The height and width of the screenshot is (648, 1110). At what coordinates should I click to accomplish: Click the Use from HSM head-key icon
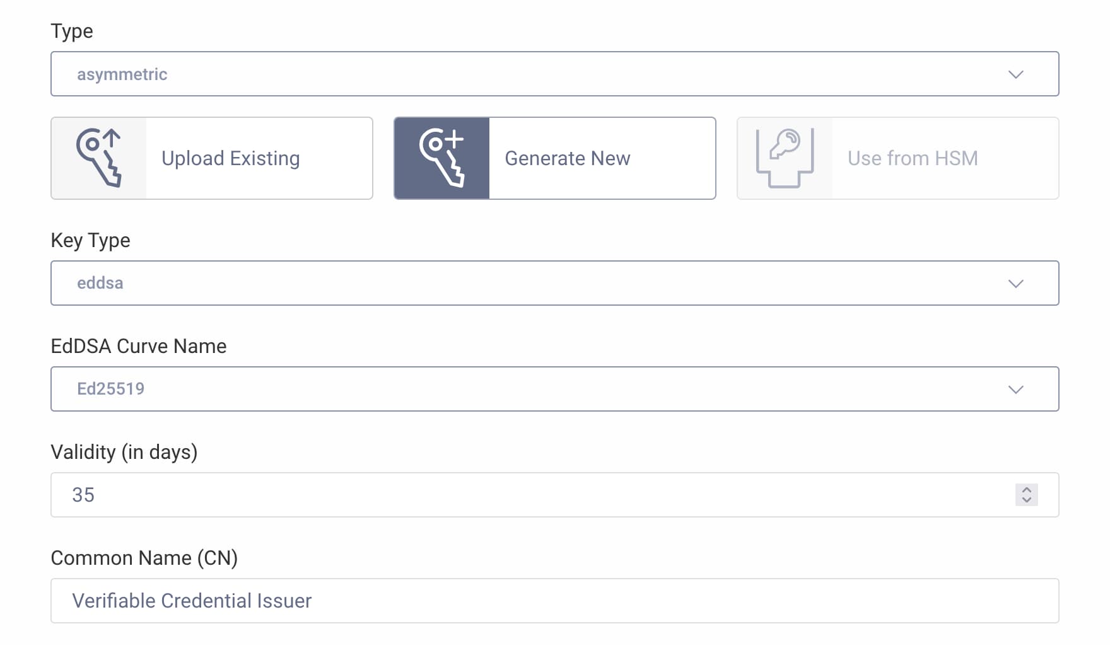tap(784, 158)
